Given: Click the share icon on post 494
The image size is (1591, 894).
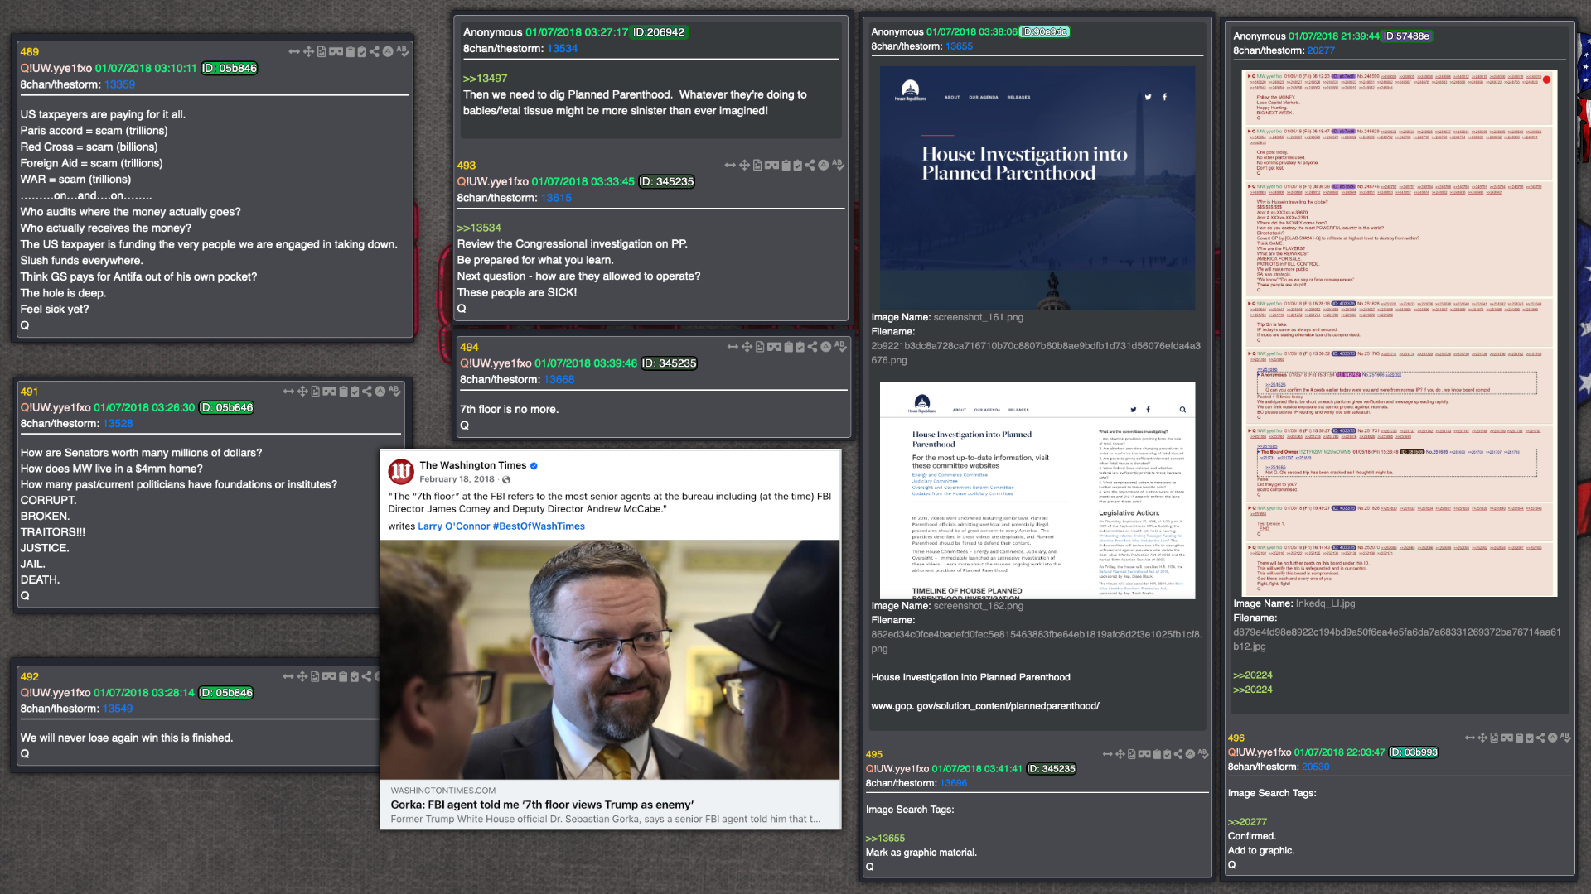Looking at the screenshot, I should [813, 347].
